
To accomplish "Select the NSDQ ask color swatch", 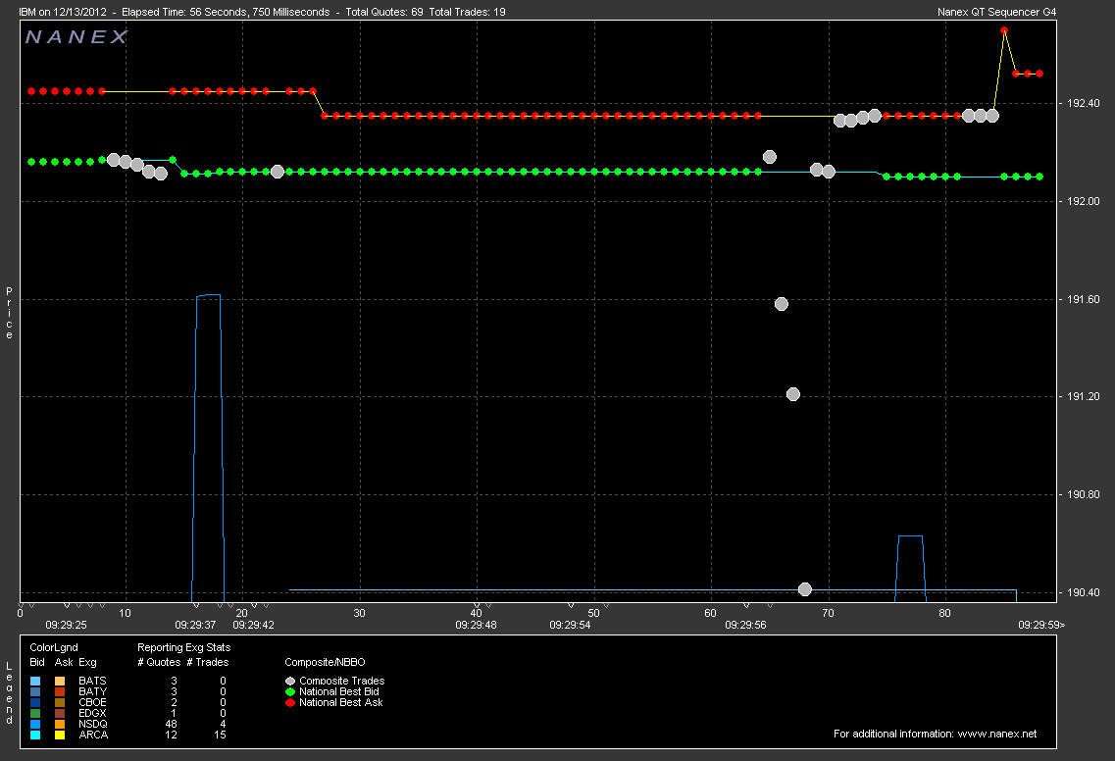I will [60, 724].
